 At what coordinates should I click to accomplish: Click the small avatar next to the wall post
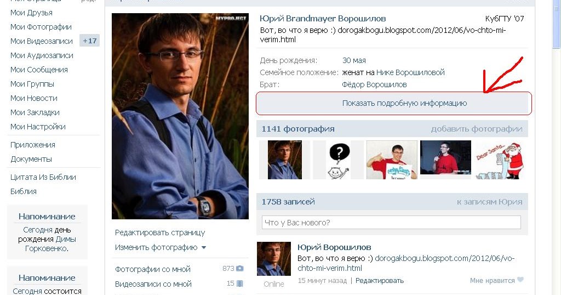pos(274,258)
